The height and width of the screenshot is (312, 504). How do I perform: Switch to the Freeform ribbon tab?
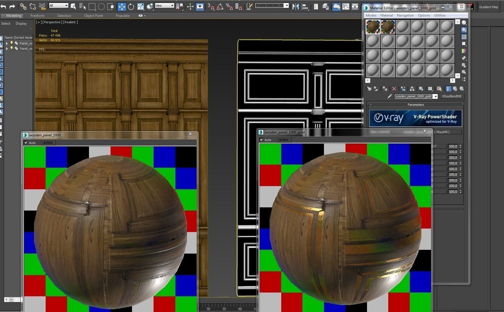click(x=37, y=16)
